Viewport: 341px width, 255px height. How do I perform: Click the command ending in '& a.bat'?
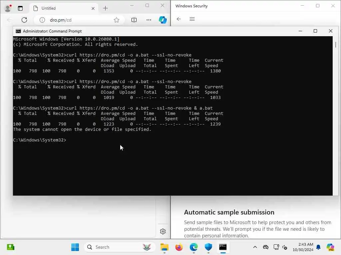pos(113,108)
